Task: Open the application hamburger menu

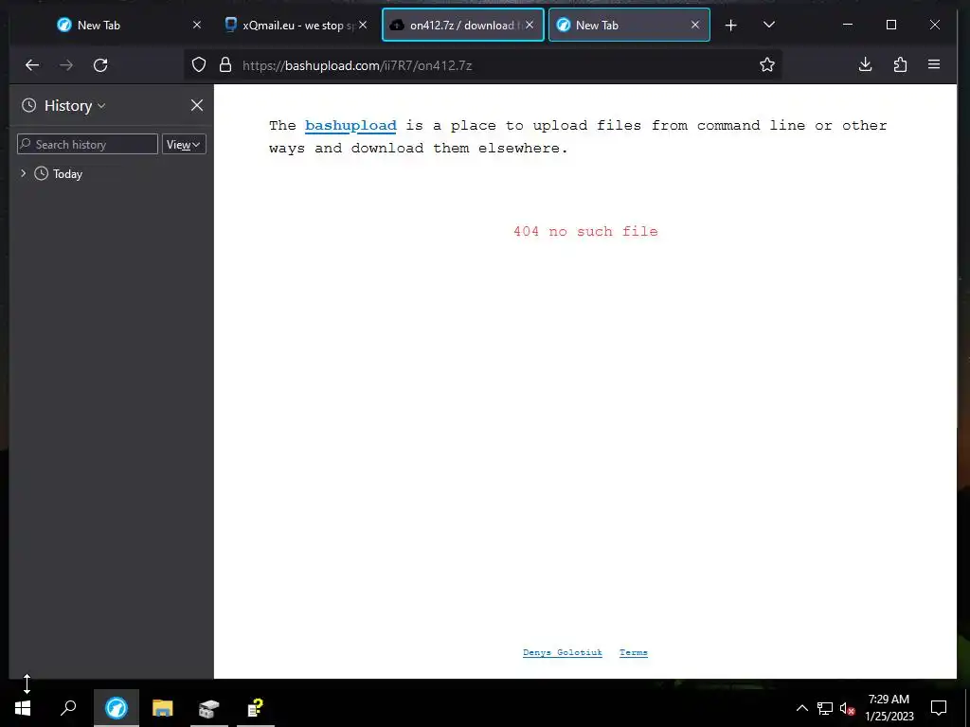Action: pyautogui.click(x=934, y=64)
